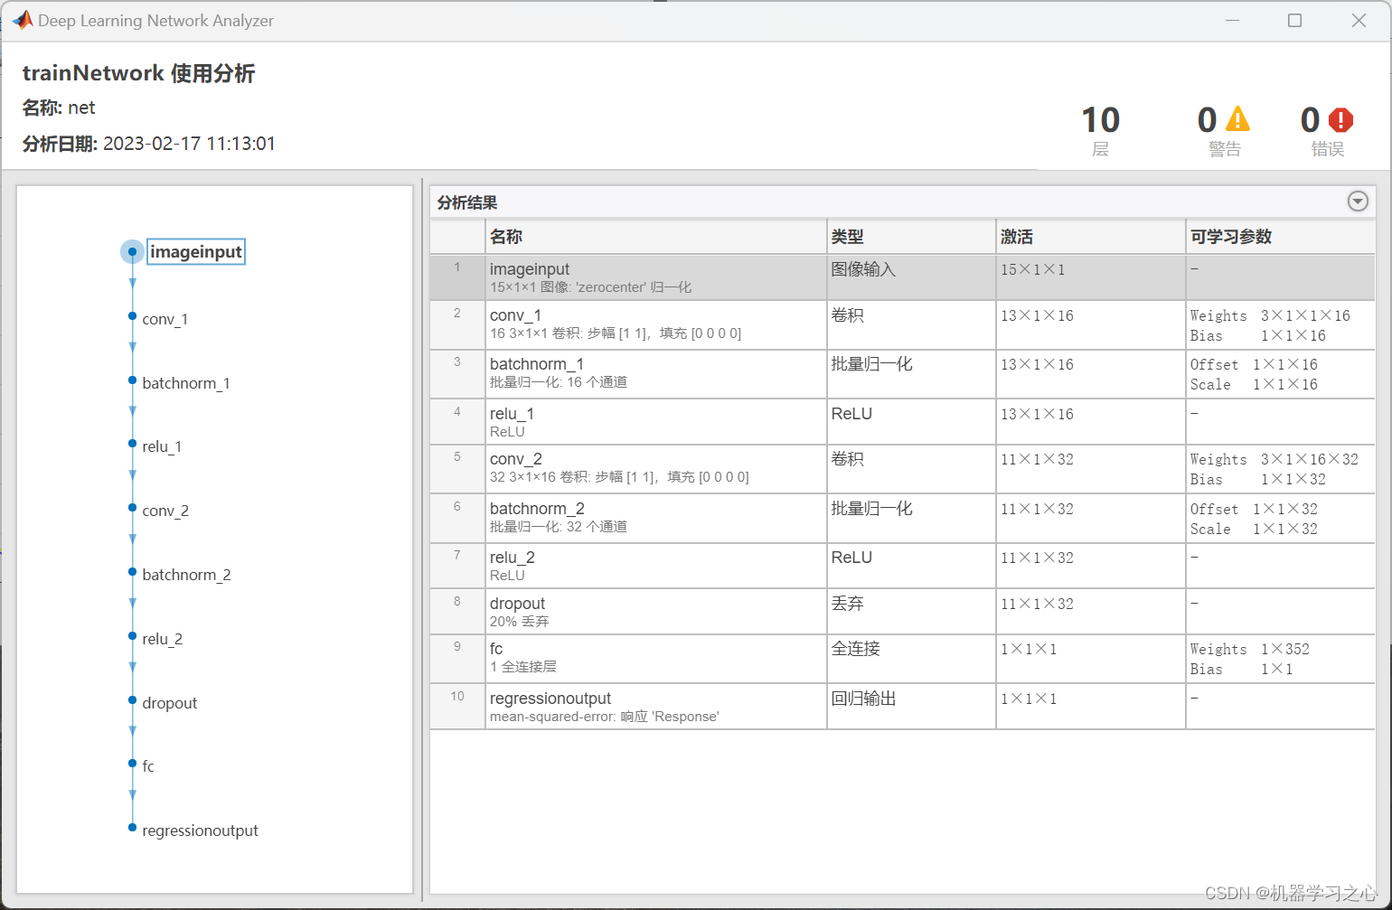Screen dimensions: 1392x910
Task: Click the 名称 column header
Action: click(656, 237)
